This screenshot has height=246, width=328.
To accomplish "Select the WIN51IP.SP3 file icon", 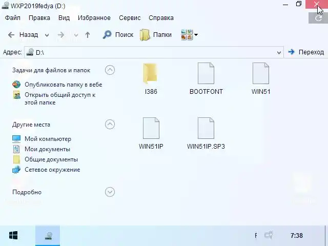I will click(206, 128).
